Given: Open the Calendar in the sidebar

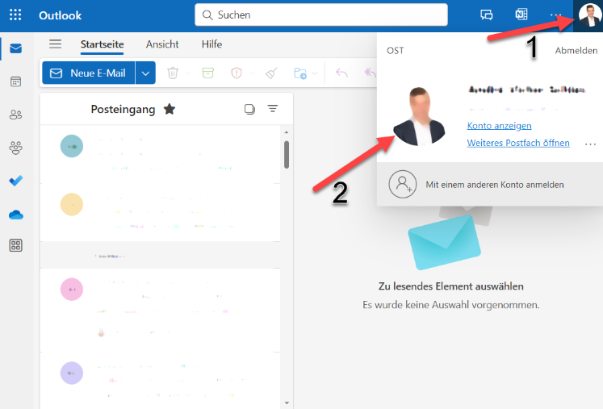Looking at the screenshot, I should click(x=15, y=81).
